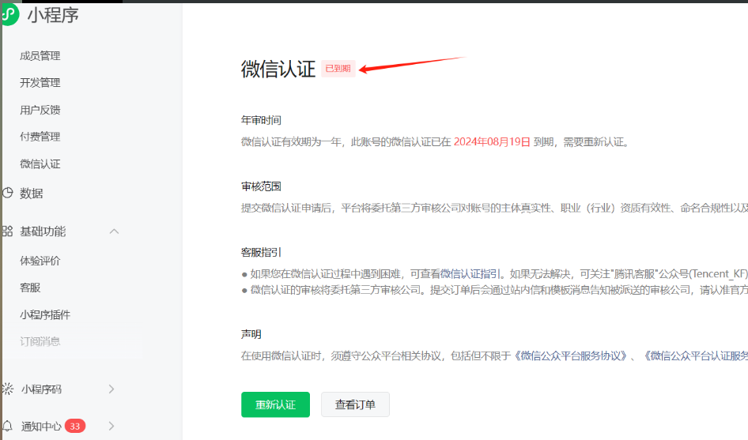Viewport: 748px width, 440px height.
Task: Click the green Mini Program logo icon
Action: (9, 14)
